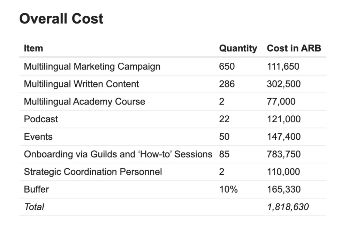Click the 1,818,630 total cost

pos(288,207)
